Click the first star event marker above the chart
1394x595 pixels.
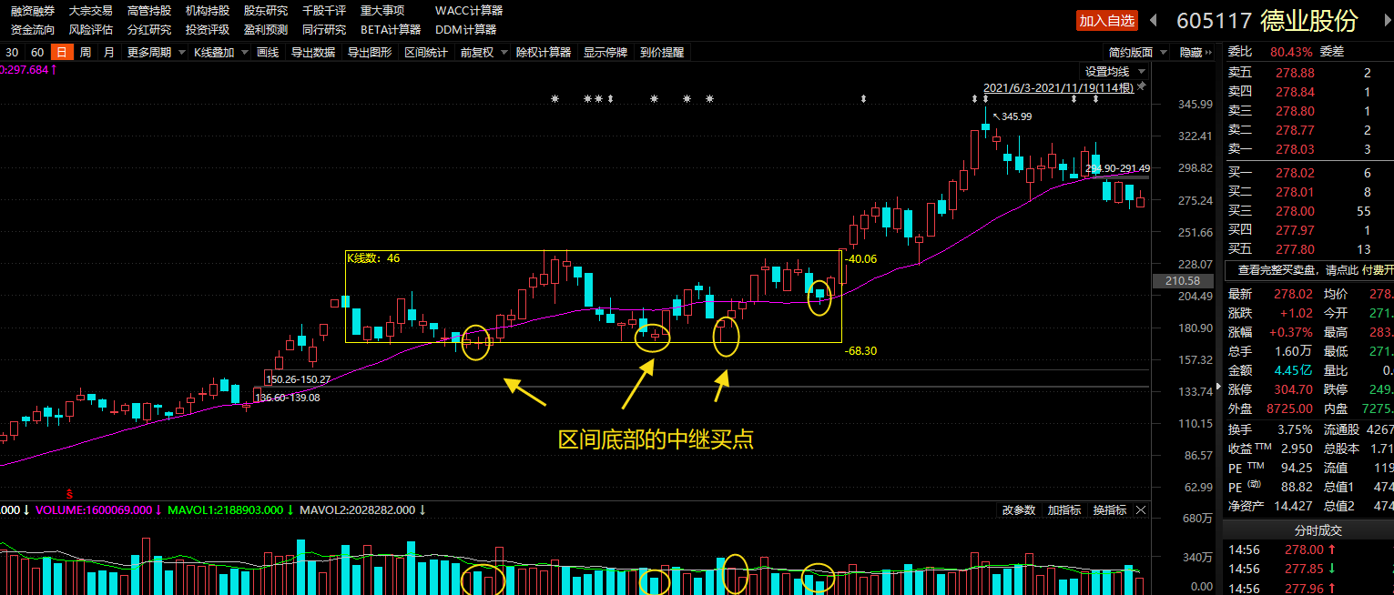click(x=555, y=98)
